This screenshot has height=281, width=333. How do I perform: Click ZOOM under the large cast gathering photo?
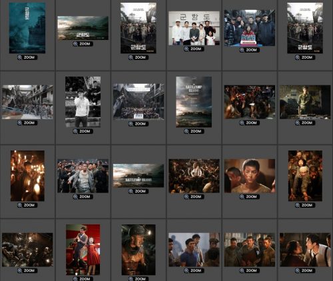click(x=139, y=124)
